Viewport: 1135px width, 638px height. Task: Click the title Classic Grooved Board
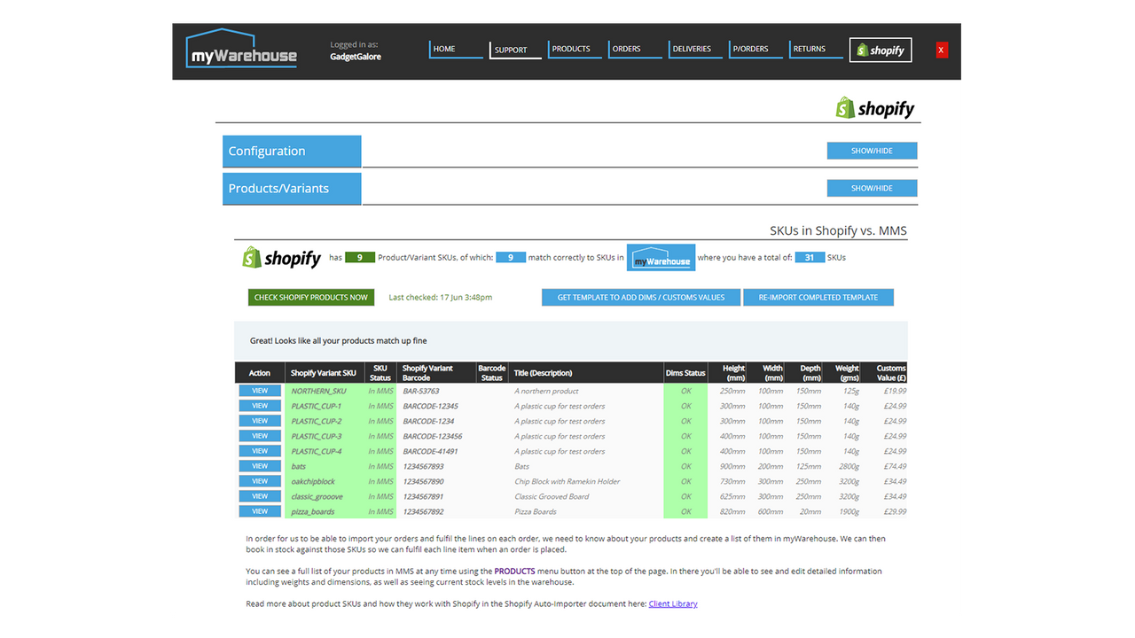coord(552,496)
